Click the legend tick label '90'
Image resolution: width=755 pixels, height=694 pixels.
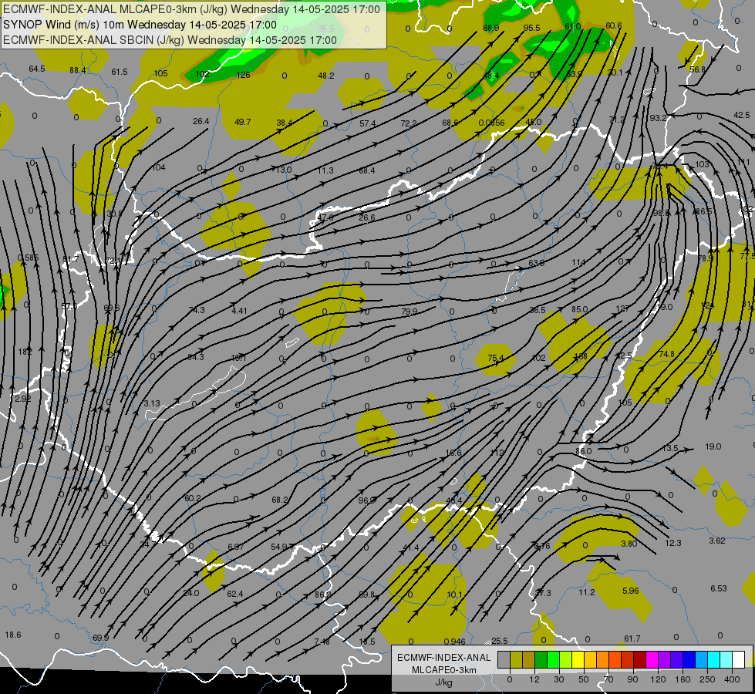(632, 679)
